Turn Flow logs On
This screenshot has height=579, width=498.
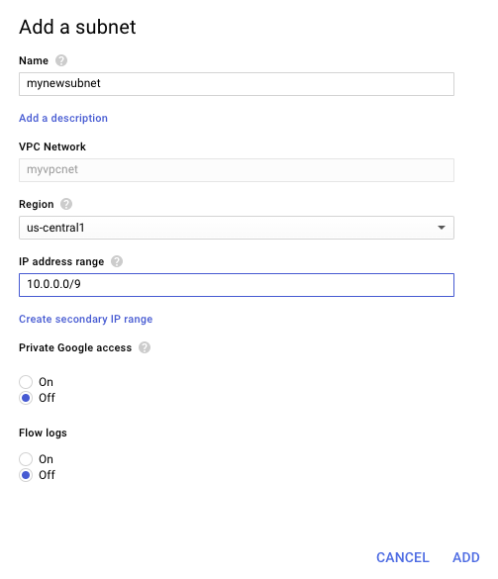coord(26,459)
